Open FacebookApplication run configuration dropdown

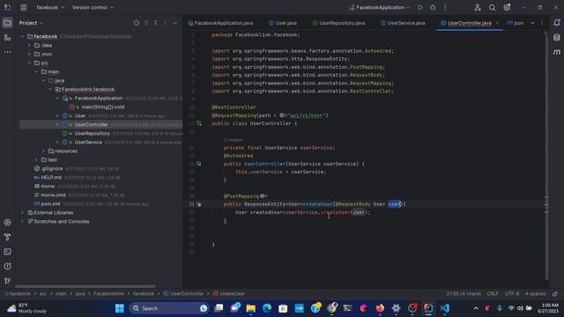[379, 7]
